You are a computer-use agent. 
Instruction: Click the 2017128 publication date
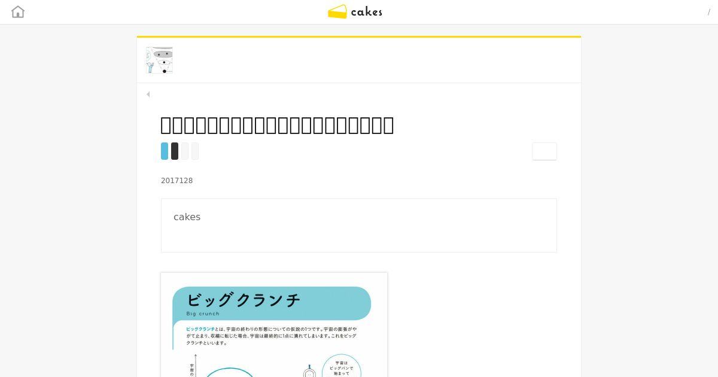[177, 181]
